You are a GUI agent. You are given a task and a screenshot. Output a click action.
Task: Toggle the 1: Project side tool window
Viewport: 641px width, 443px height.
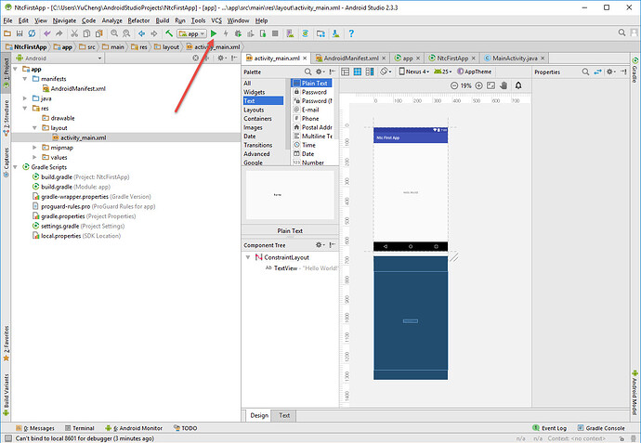pyautogui.click(x=7, y=73)
